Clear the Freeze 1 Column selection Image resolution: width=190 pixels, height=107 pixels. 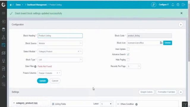click(x=57, y=73)
